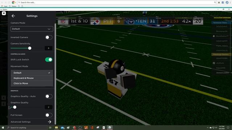Open the notification center icon in the tray
This screenshot has width=232, height=130.
click(228, 127)
